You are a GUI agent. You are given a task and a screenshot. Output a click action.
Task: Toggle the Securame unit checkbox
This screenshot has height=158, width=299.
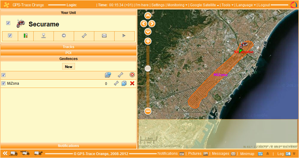point(8,23)
